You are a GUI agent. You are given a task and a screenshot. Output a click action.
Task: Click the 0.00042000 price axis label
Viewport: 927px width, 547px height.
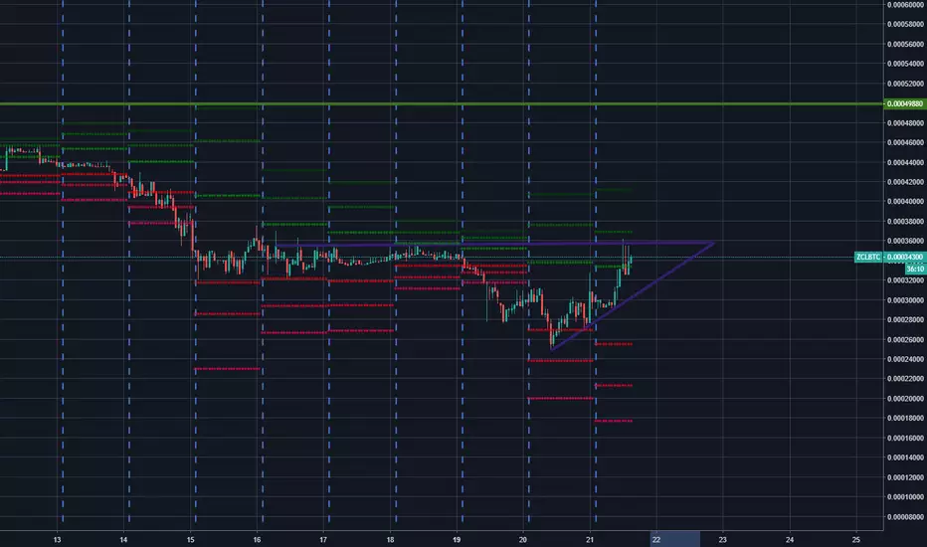904,182
